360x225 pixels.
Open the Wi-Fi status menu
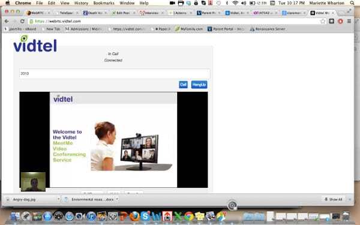(x=235, y=3)
